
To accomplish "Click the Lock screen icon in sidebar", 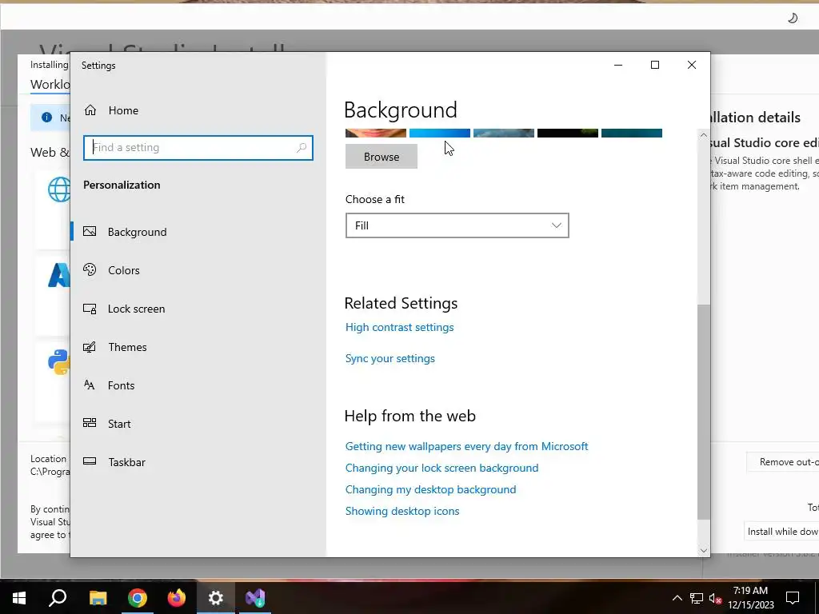I will (x=90, y=309).
